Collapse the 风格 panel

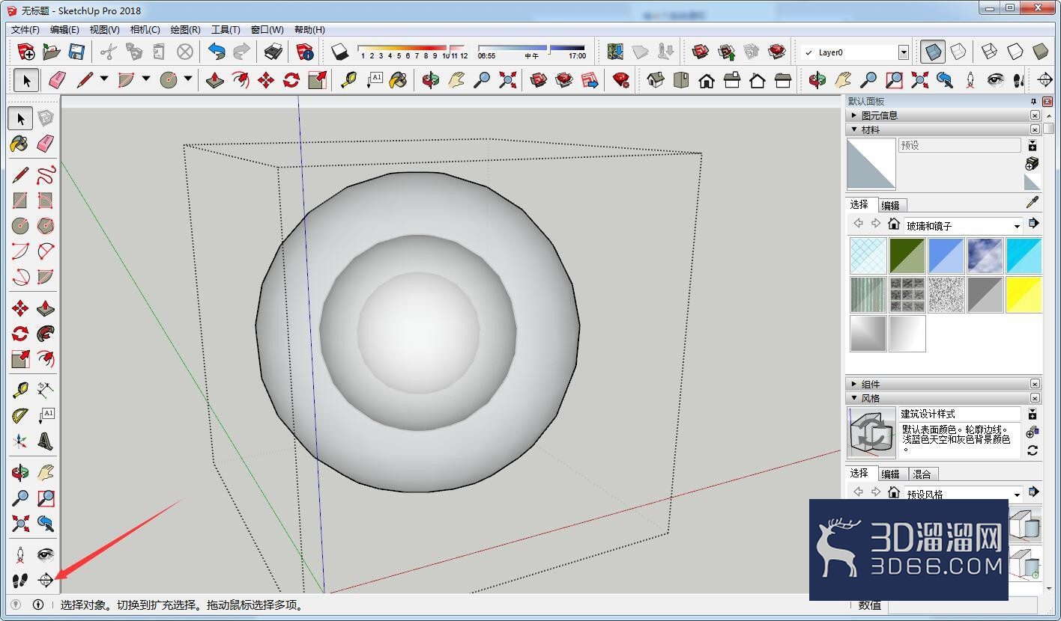click(x=853, y=399)
